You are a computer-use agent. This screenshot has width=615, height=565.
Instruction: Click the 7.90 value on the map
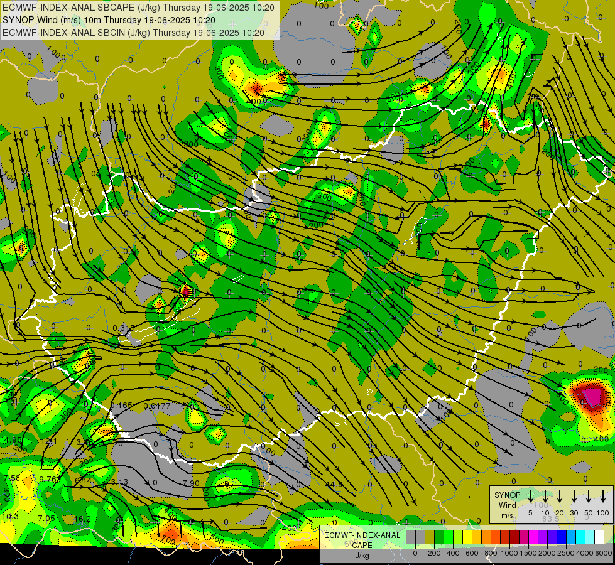[x=191, y=483]
